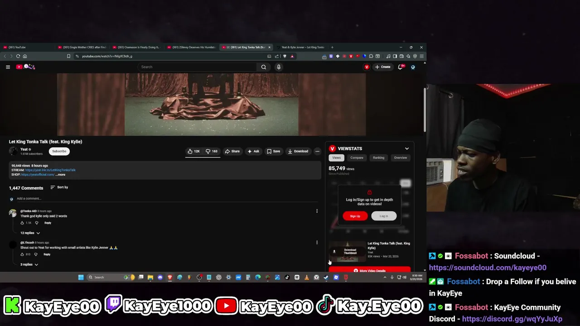Viewport: 580px width, 326px height.
Task: Like the video (12K thumbs up)
Action: (193, 151)
